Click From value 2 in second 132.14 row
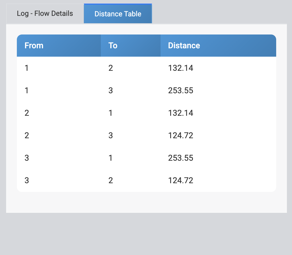 pyautogui.click(x=27, y=113)
